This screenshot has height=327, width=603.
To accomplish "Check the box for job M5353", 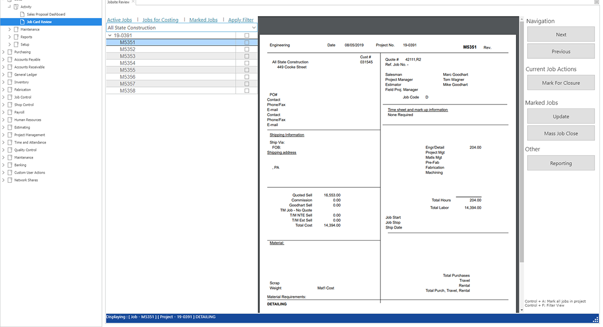I will 246,56.
